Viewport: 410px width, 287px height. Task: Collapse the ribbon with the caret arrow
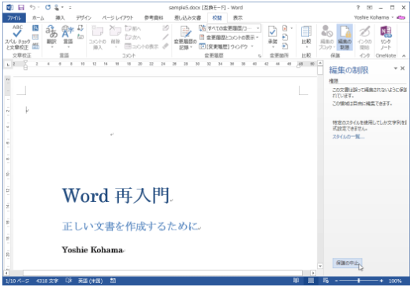point(404,56)
